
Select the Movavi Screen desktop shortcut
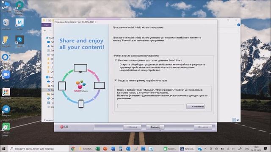(6, 130)
